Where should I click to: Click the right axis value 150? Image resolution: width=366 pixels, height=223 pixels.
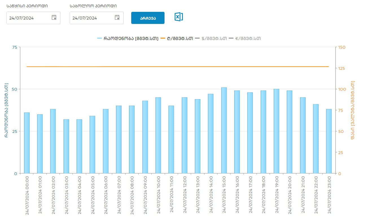click(342, 47)
